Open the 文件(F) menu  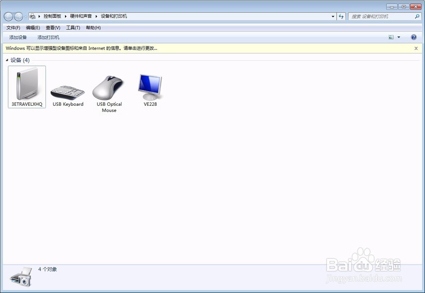13,28
